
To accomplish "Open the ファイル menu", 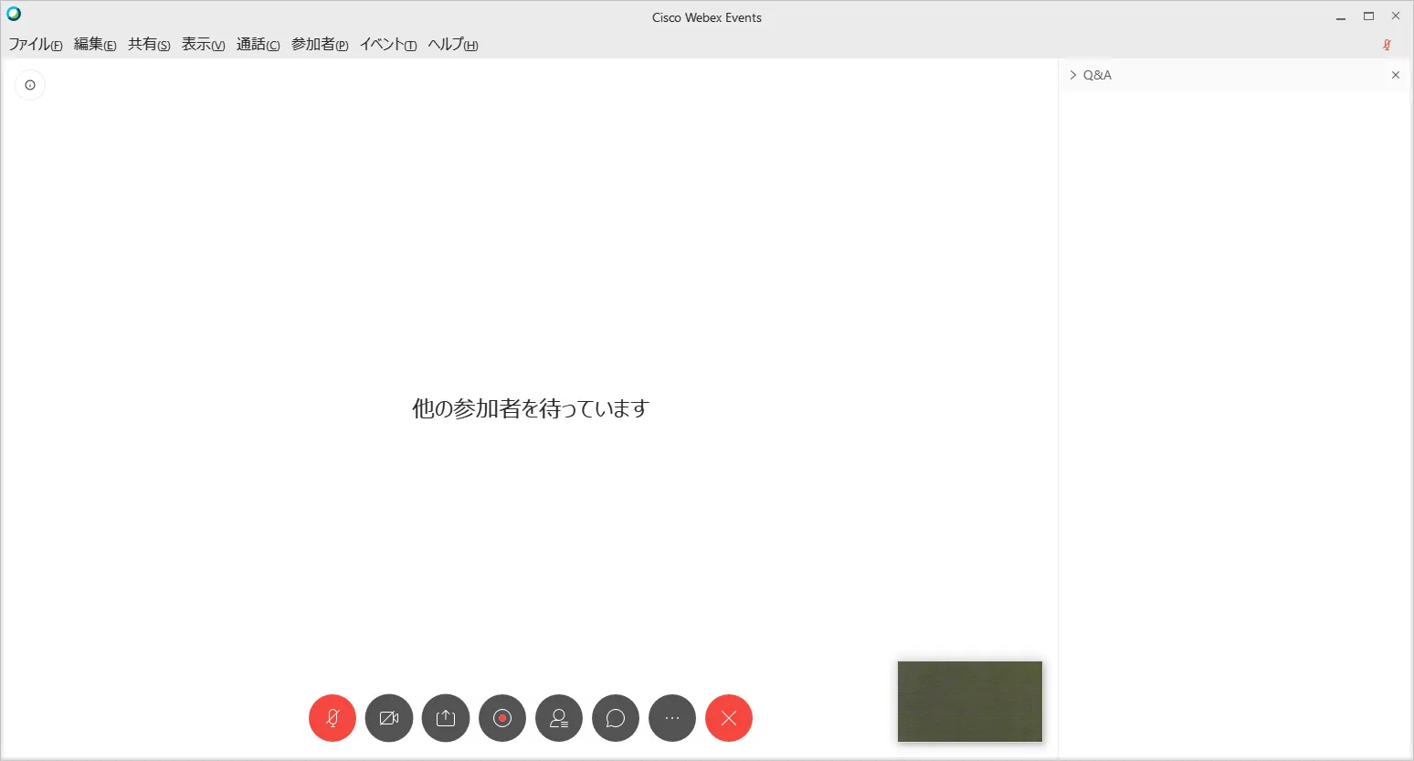I will [x=36, y=45].
